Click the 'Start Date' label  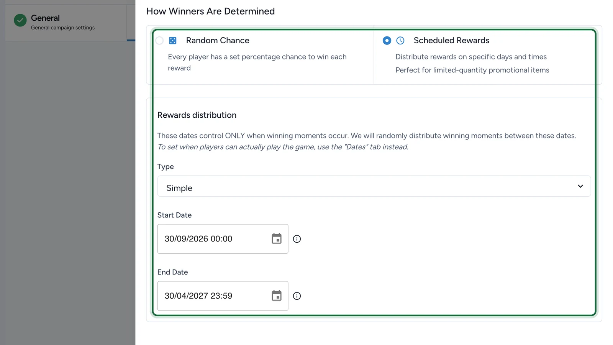click(x=174, y=215)
